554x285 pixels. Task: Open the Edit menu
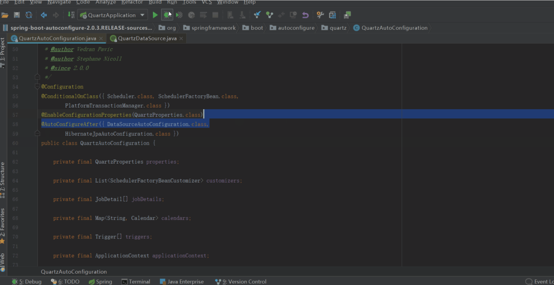tap(19, 2)
